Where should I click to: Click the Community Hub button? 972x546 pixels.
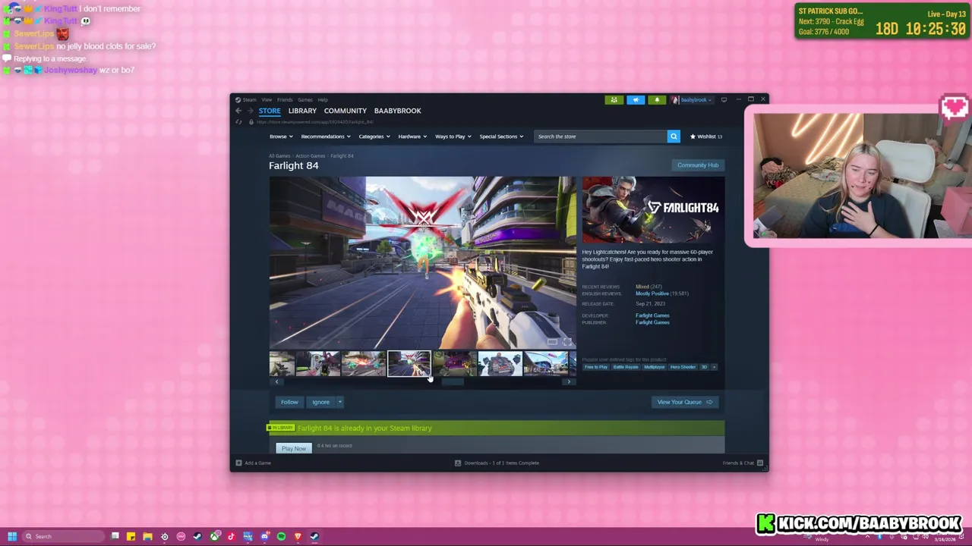point(698,165)
